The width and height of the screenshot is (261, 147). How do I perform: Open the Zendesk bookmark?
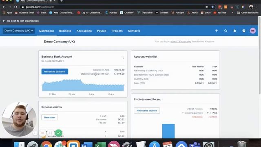162,13
